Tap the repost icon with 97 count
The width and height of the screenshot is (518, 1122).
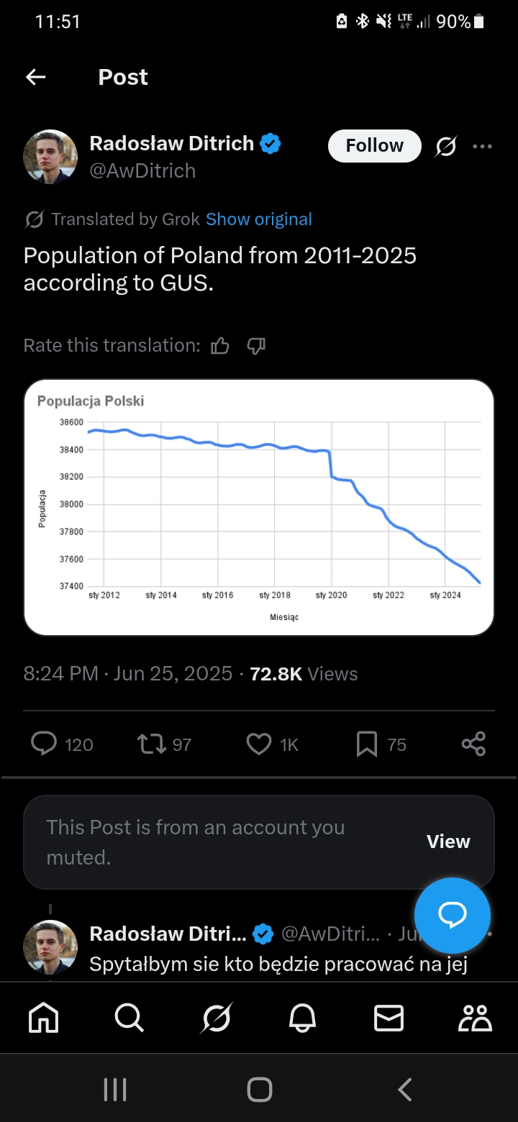tap(151, 744)
